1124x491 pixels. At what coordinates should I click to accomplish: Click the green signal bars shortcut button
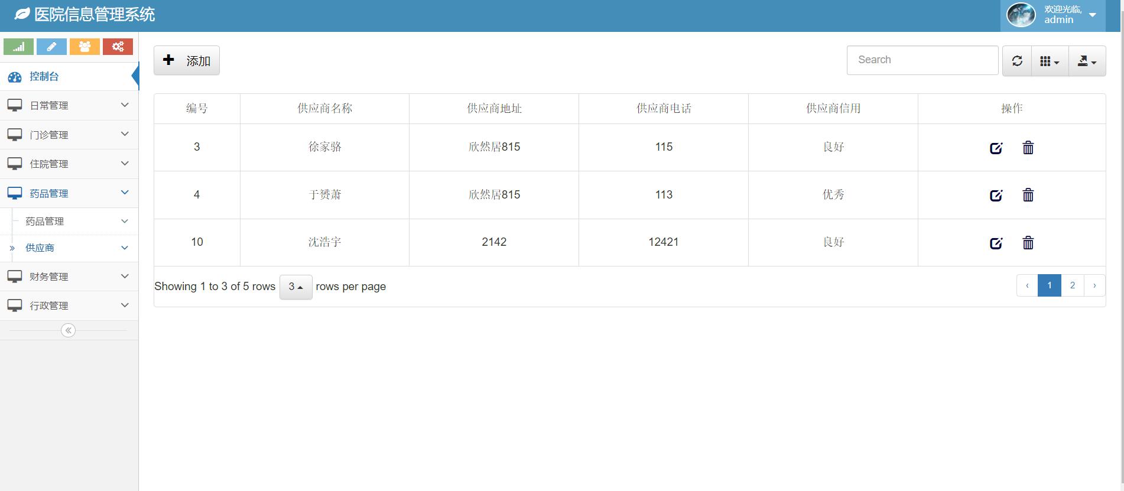coord(18,47)
